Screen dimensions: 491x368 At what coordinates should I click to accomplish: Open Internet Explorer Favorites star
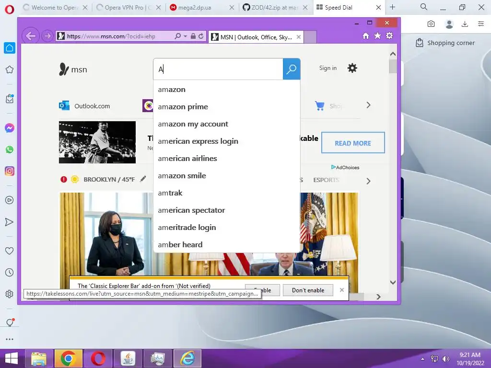pyautogui.click(x=378, y=35)
